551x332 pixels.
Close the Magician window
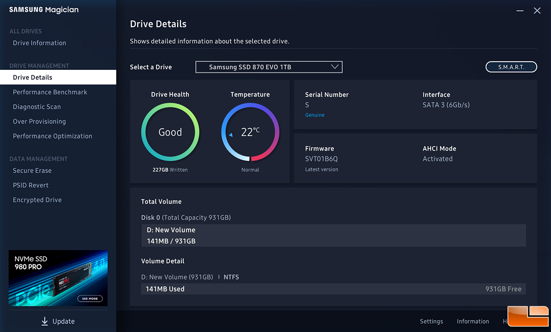click(x=537, y=11)
